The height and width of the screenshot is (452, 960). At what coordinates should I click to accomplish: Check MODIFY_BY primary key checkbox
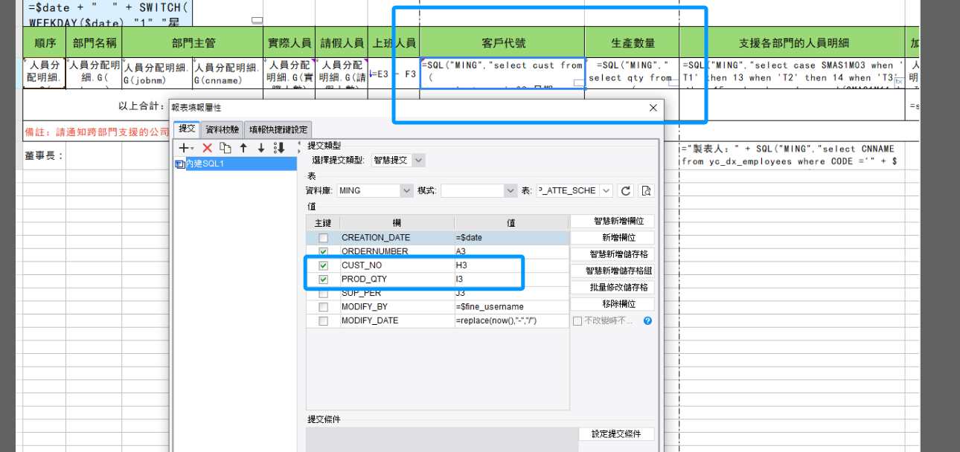pos(323,307)
